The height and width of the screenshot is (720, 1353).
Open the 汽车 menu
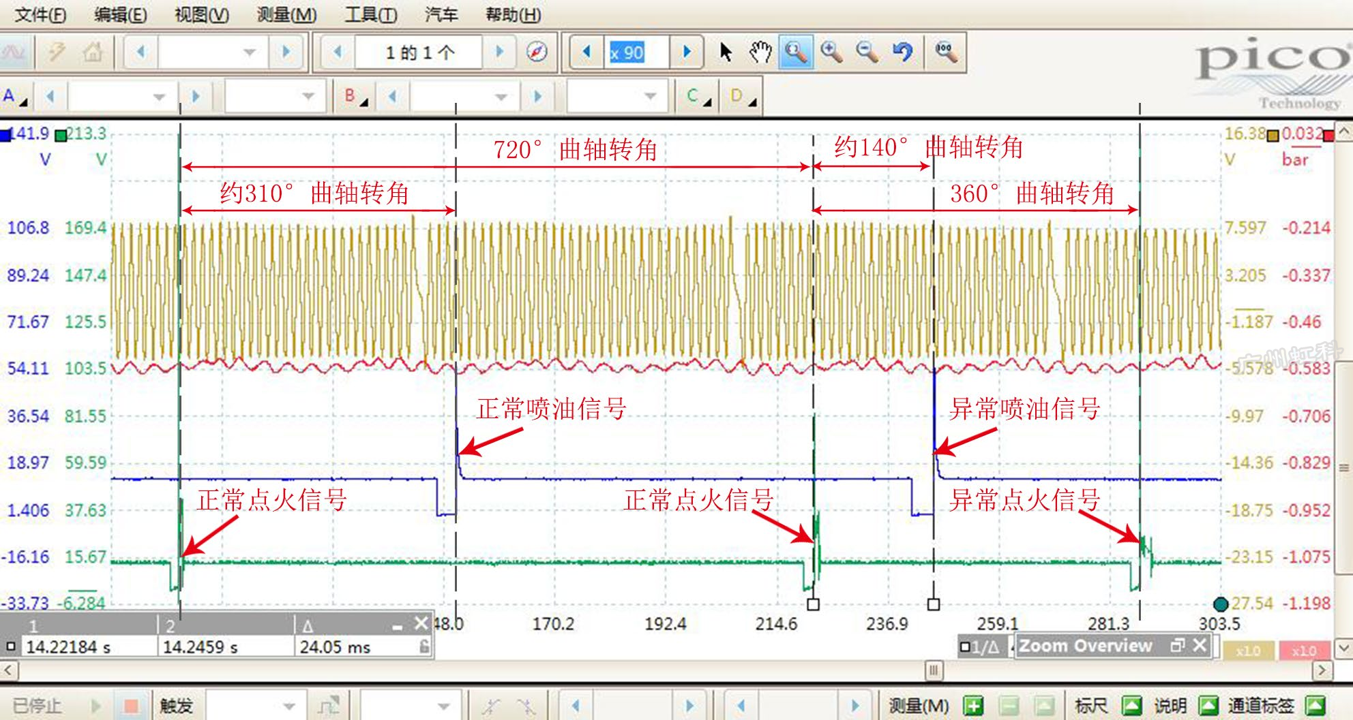441,14
